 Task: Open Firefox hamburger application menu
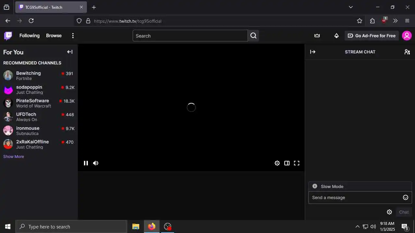tap(407, 21)
